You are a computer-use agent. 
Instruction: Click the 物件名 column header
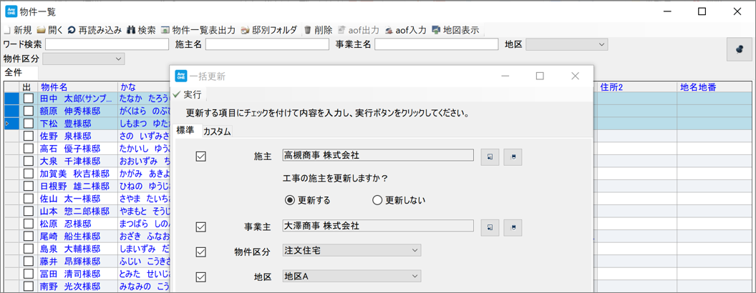(77, 86)
